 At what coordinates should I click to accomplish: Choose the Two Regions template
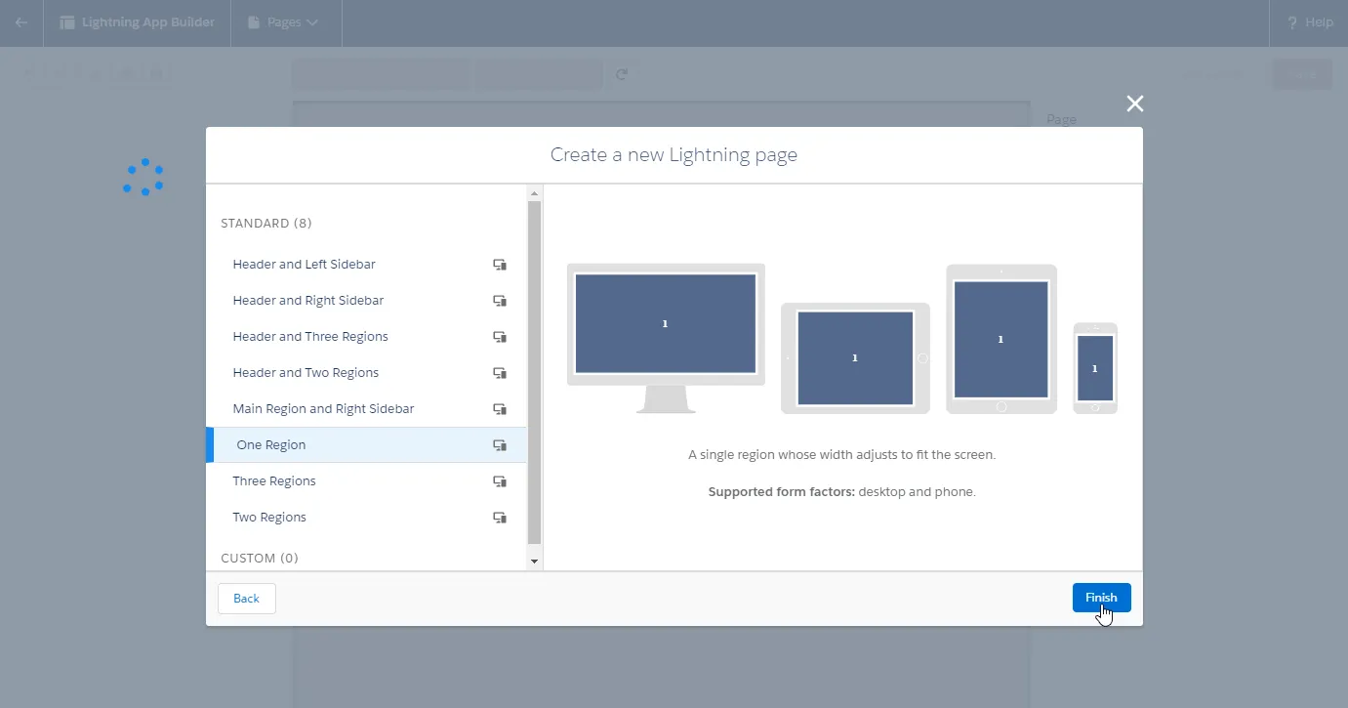pyautogui.click(x=269, y=518)
